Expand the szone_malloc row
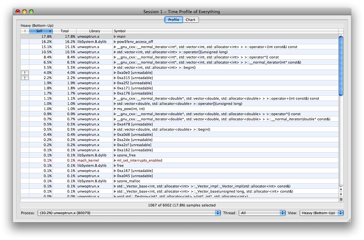 [x=115, y=181]
